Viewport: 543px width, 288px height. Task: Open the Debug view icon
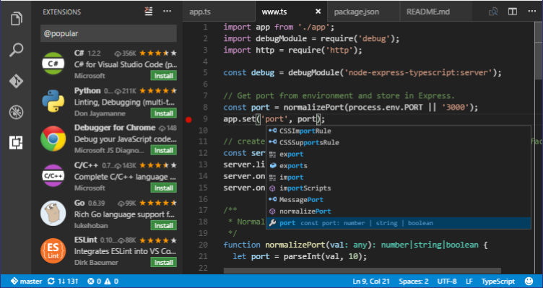16,112
